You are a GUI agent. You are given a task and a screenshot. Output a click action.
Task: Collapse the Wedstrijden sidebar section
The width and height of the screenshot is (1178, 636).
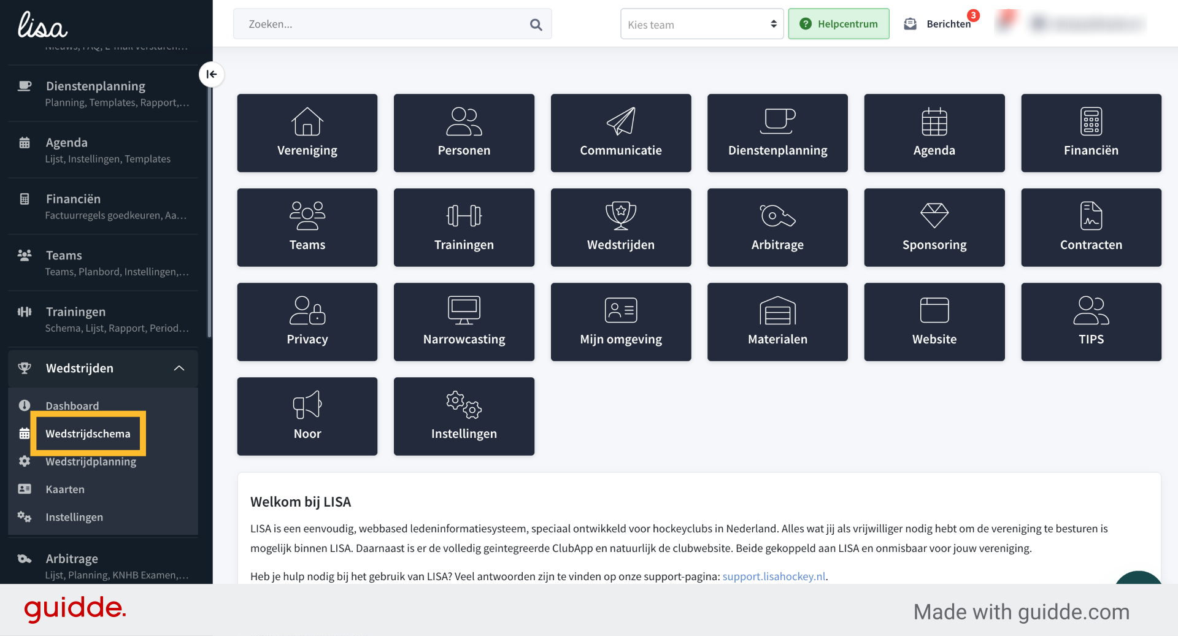click(103, 368)
